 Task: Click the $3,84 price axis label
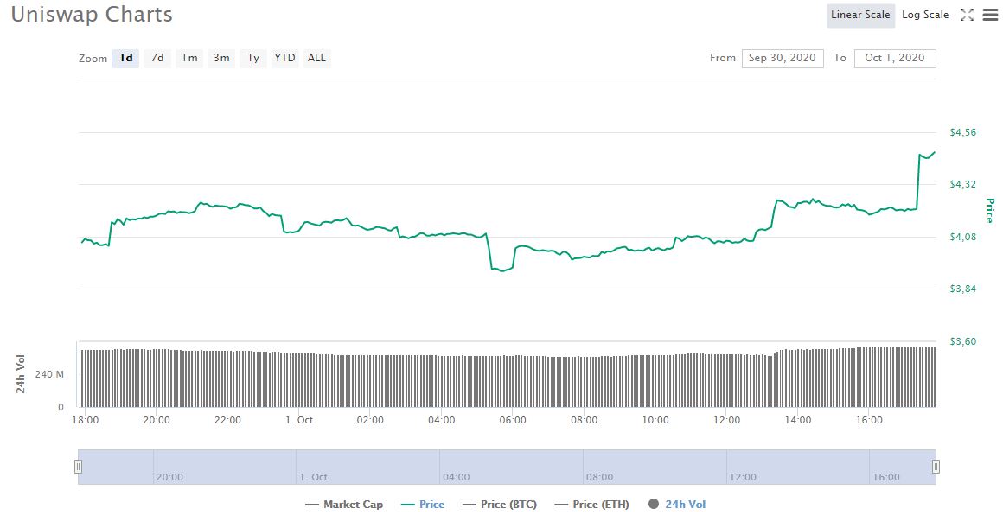point(962,289)
